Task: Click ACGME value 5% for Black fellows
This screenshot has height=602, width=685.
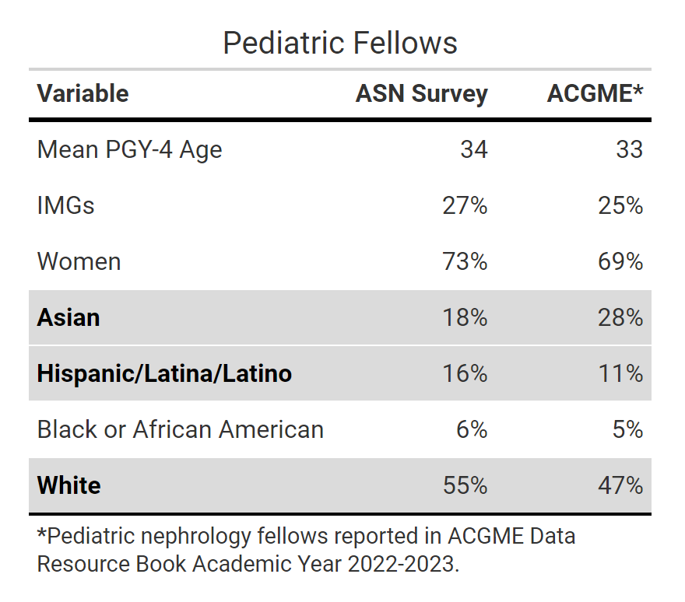Action: coord(627,429)
